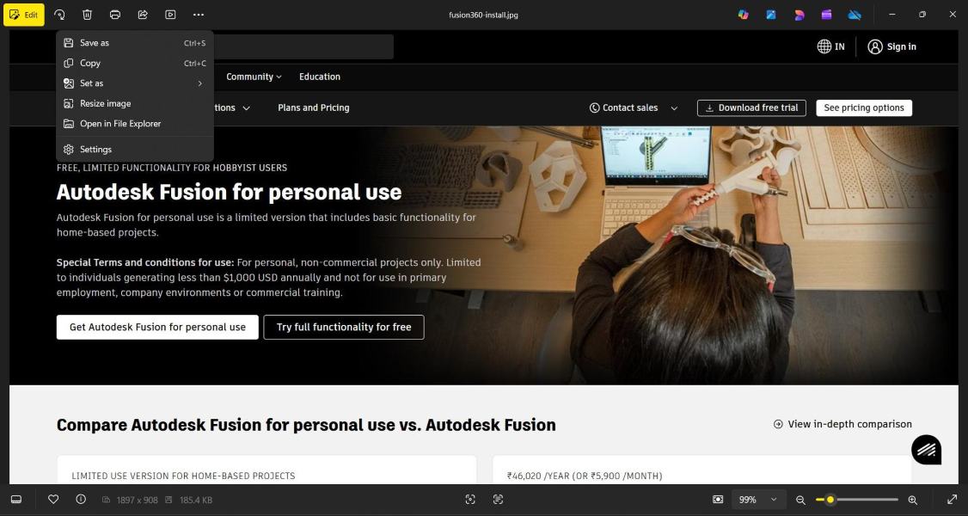
Task: Click the three-dots See more icon
Action: (x=199, y=15)
